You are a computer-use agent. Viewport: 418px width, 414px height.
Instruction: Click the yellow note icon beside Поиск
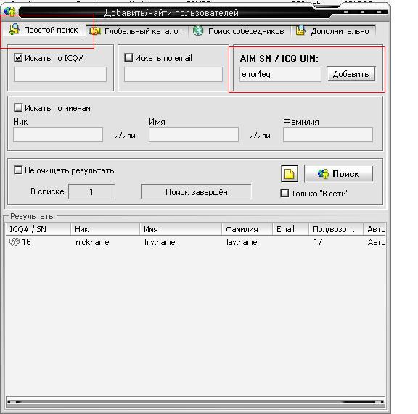click(x=290, y=174)
